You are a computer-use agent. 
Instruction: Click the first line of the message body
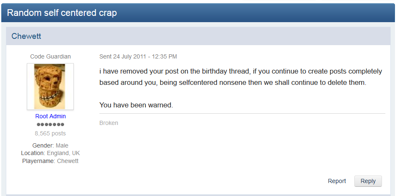[x=241, y=71]
